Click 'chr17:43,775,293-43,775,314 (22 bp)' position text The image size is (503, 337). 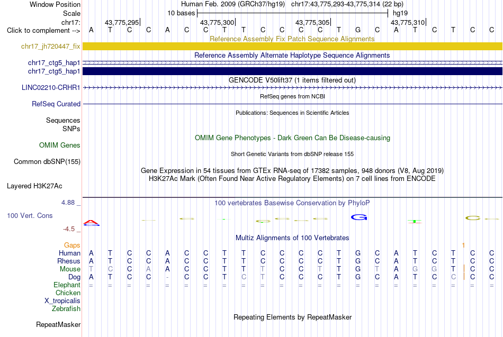[347, 4]
